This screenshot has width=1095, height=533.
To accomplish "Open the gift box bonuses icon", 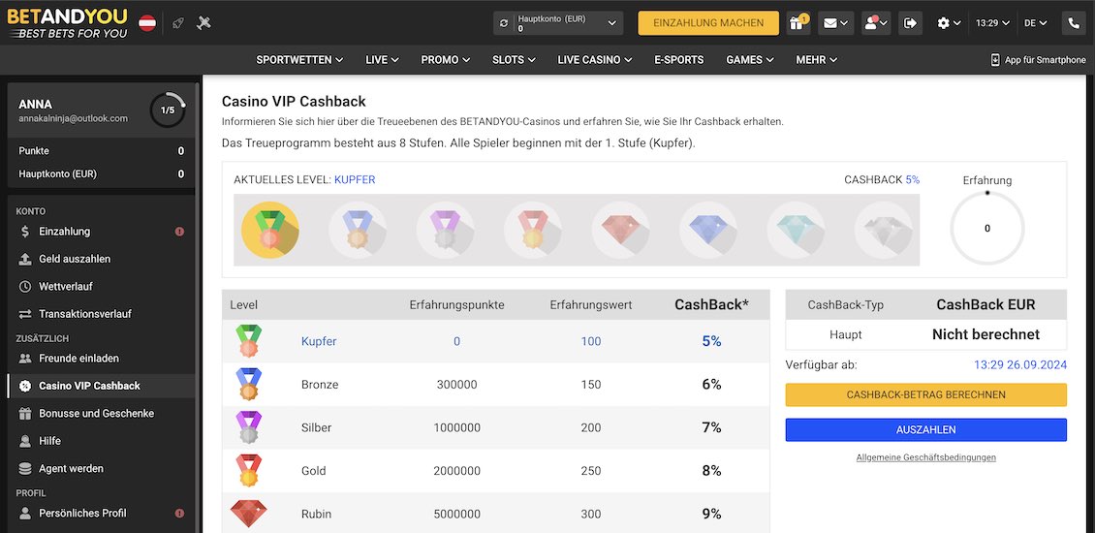I will [x=798, y=22].
